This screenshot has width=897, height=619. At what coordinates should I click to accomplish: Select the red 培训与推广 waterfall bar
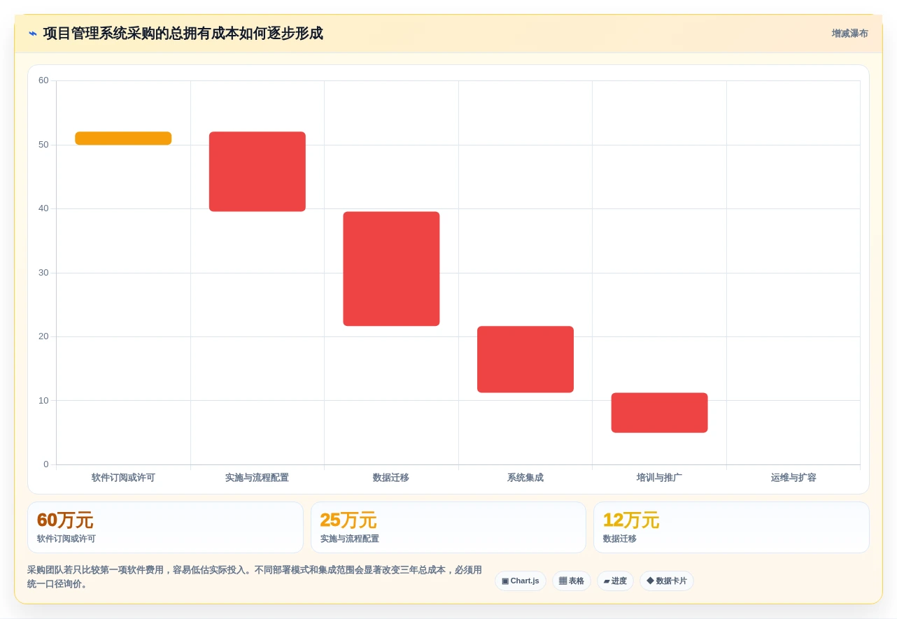point(659,413)
